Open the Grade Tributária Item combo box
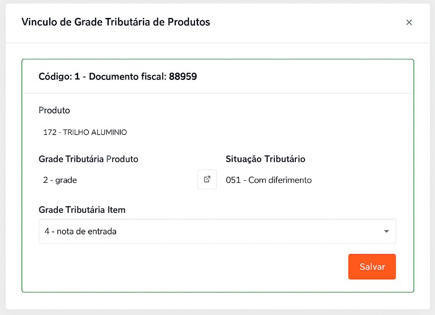Viewport: 435px width, 315px height. (217, 232)
